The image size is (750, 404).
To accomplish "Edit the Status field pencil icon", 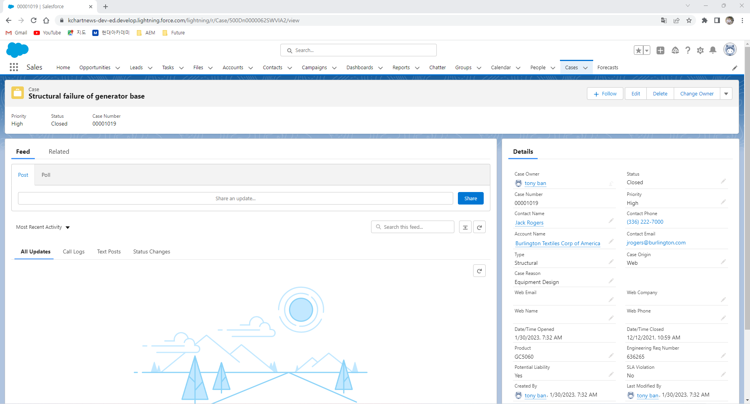I will coord(723,181).
